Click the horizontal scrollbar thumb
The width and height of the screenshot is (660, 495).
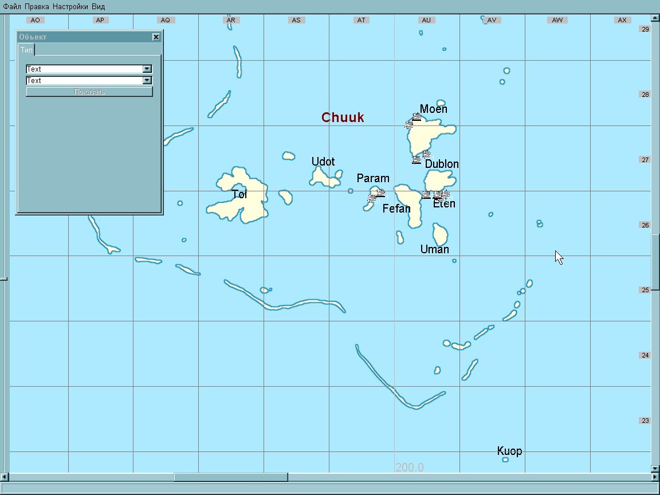click(231, 477)
